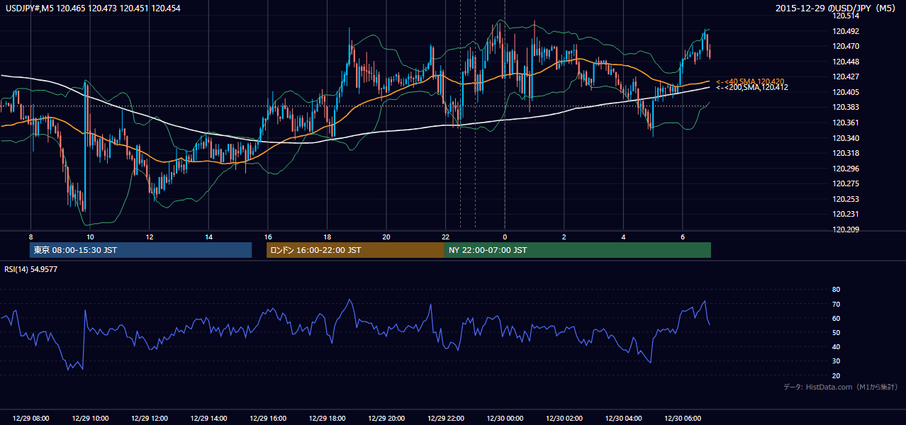Screen dimensions: 906x425
Task: Click the 2015-12-29 USD/JPY (M5) chart title
Action: pos(837,8)
